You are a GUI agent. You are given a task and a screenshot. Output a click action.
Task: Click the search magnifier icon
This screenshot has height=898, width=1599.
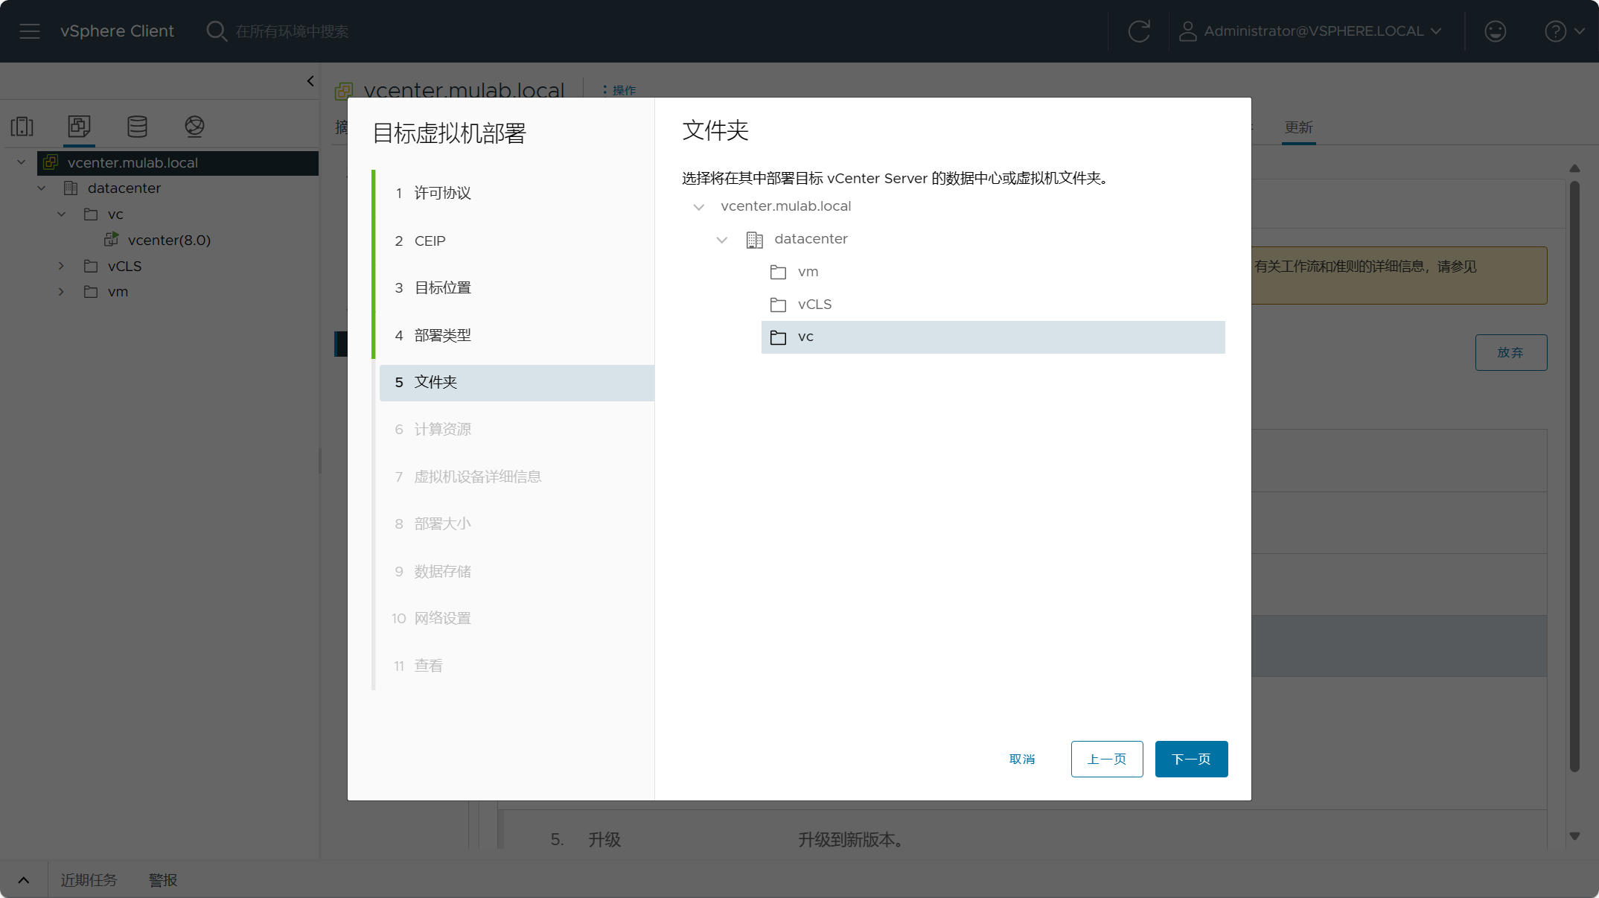217,31
